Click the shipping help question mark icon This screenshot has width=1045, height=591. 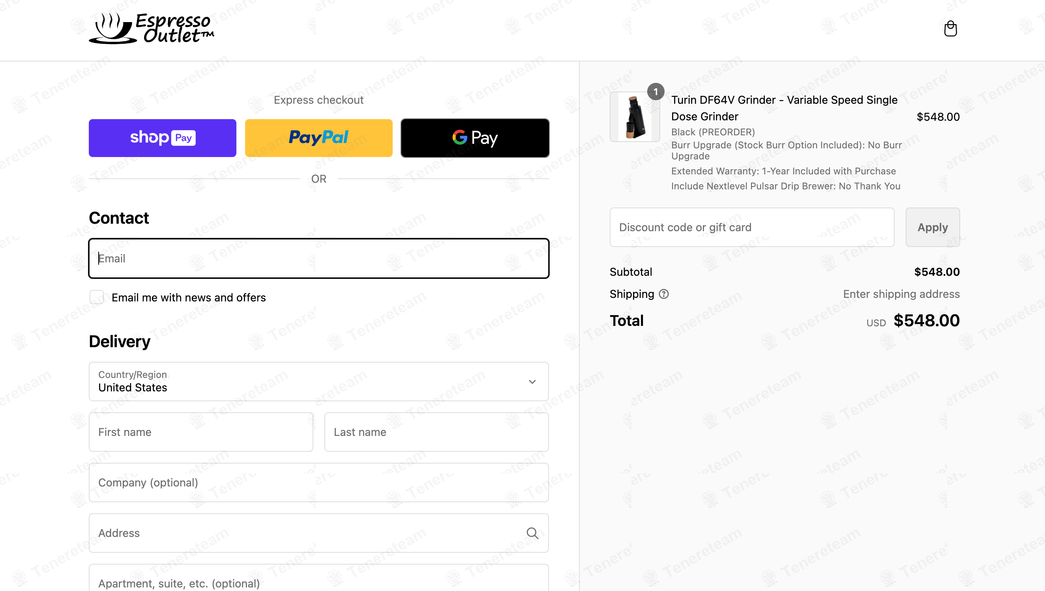(x=663, y=294)
